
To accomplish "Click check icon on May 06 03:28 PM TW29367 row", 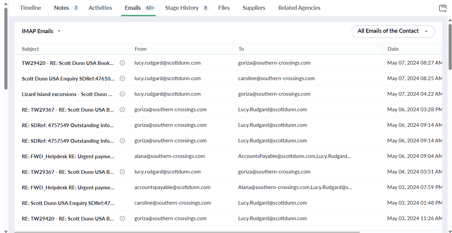I will coord(123,110).
